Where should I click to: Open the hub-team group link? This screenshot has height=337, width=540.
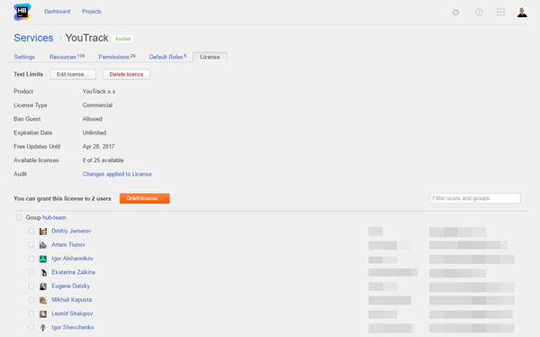click(54, 218)
